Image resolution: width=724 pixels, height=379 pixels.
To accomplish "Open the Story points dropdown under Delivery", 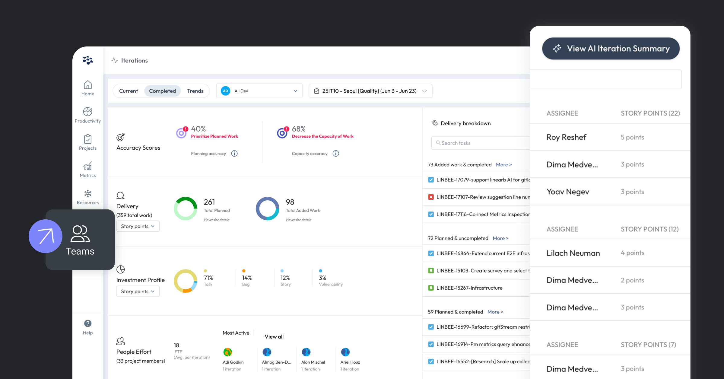I will click(138, 226).
